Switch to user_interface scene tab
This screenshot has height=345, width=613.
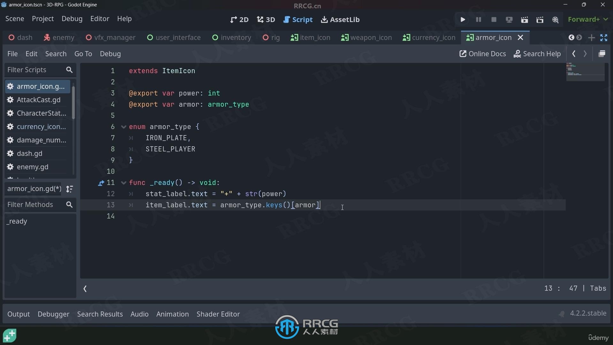tap(174, 37)
